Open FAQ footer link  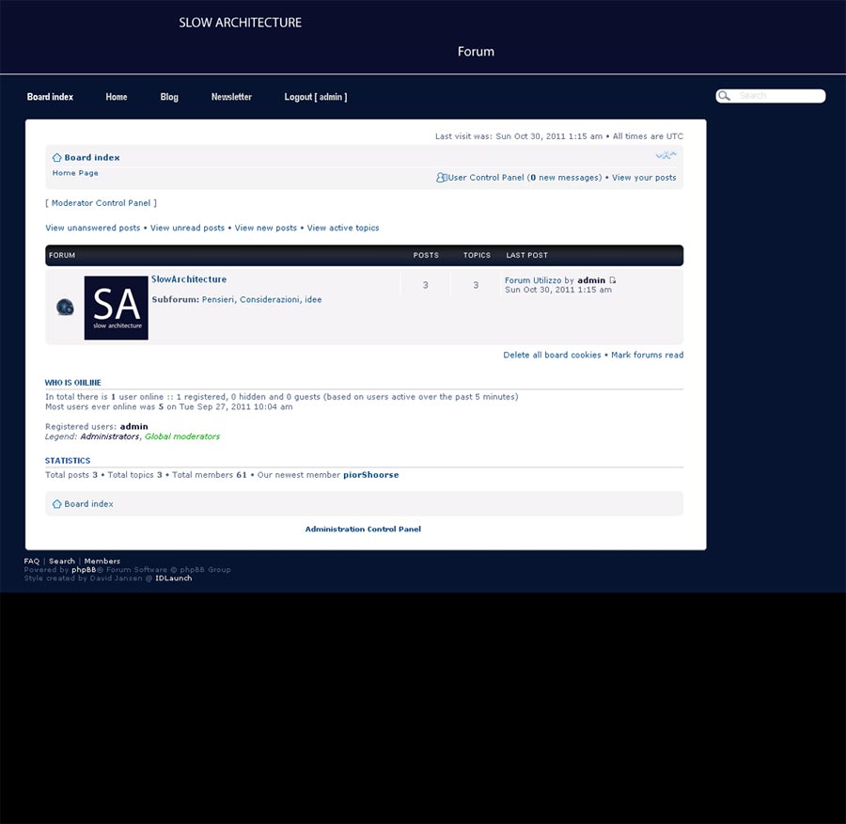coord(32,561)
